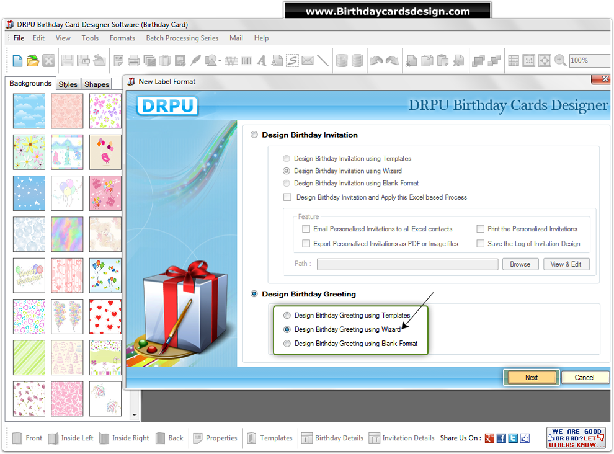The width and height of the screenshot is (614, 454).
Task: Click the Cancel button
Action: pos(585,378)
